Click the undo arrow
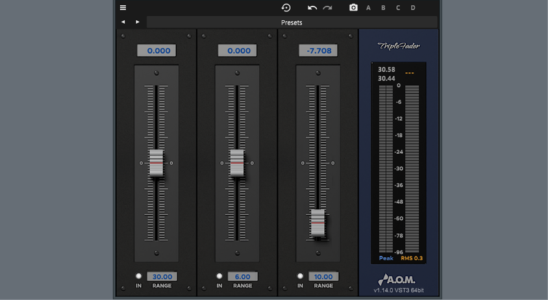This screenshot has width=548, height=300. [x=312, y=8]
